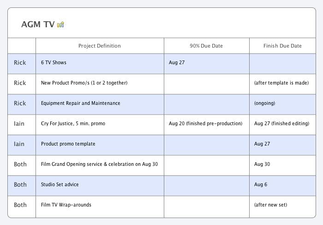This screenshot has width=323, height=225.
Task: Click the AGM TV title text
Action: tap(38, 24)
